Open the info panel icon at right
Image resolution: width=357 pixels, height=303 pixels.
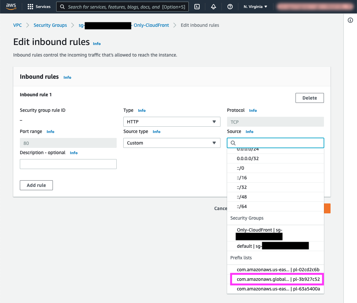click(350, 20)
